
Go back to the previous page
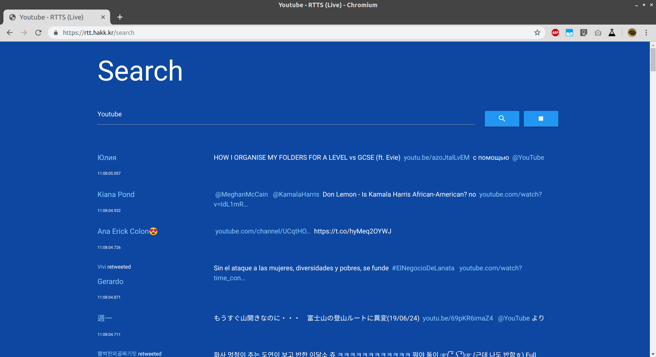10,33
